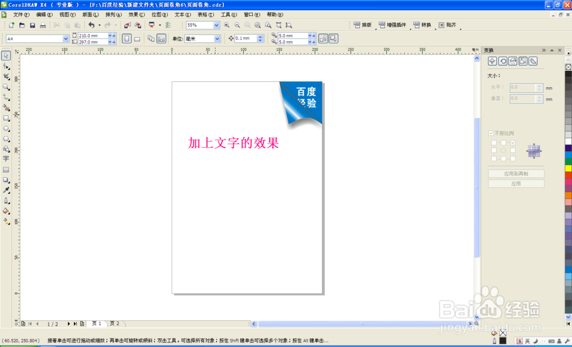
Task: Activate the Zoom tool in the toolbox
Action: [x=6, y=87]
